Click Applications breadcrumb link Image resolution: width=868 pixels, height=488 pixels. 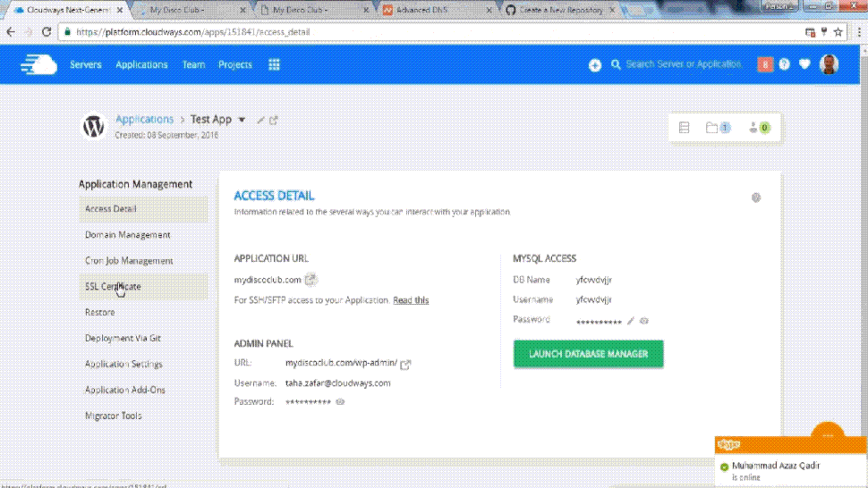[x=144, y=120]
